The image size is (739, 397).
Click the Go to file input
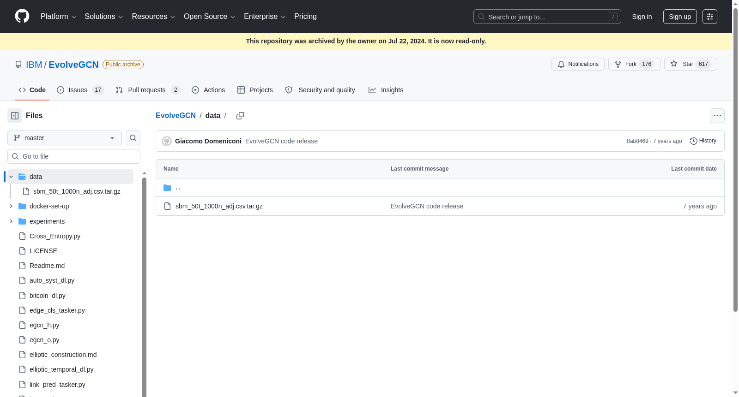pos(74,156)
